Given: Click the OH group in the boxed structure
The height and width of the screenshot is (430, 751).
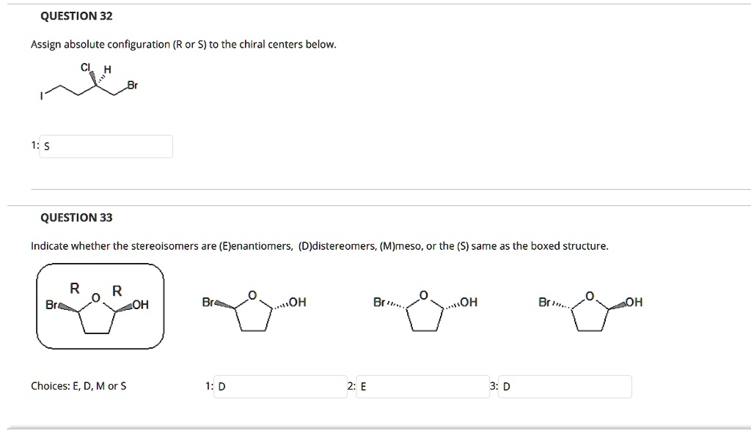Looking at the screenshot, I should point(141,305).
